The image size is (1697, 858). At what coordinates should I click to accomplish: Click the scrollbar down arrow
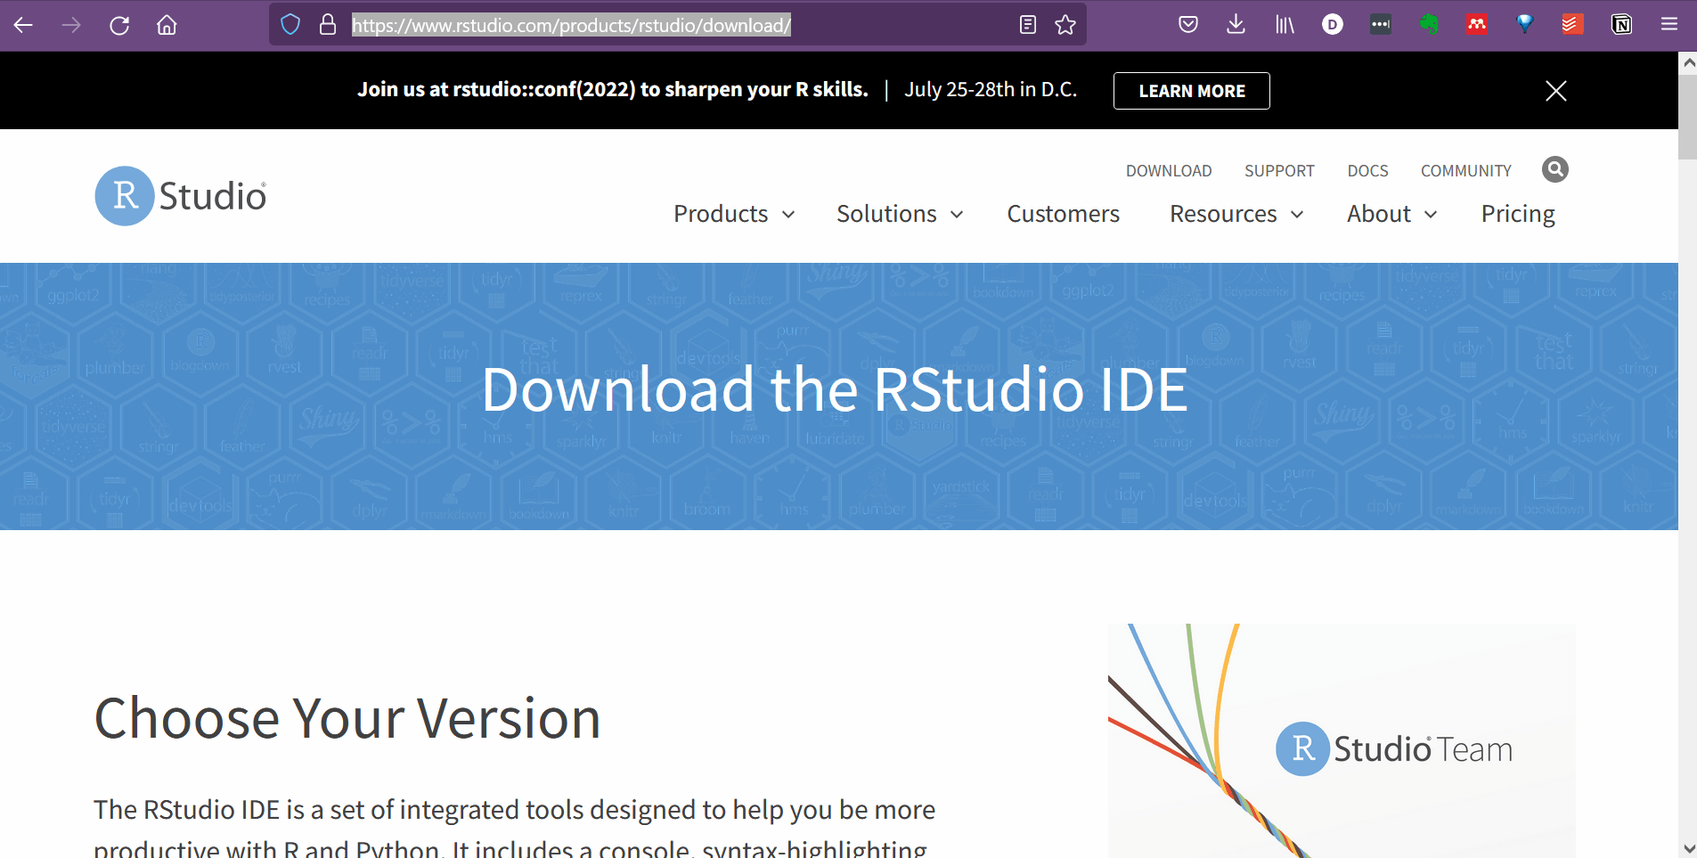coord(1687,848)
